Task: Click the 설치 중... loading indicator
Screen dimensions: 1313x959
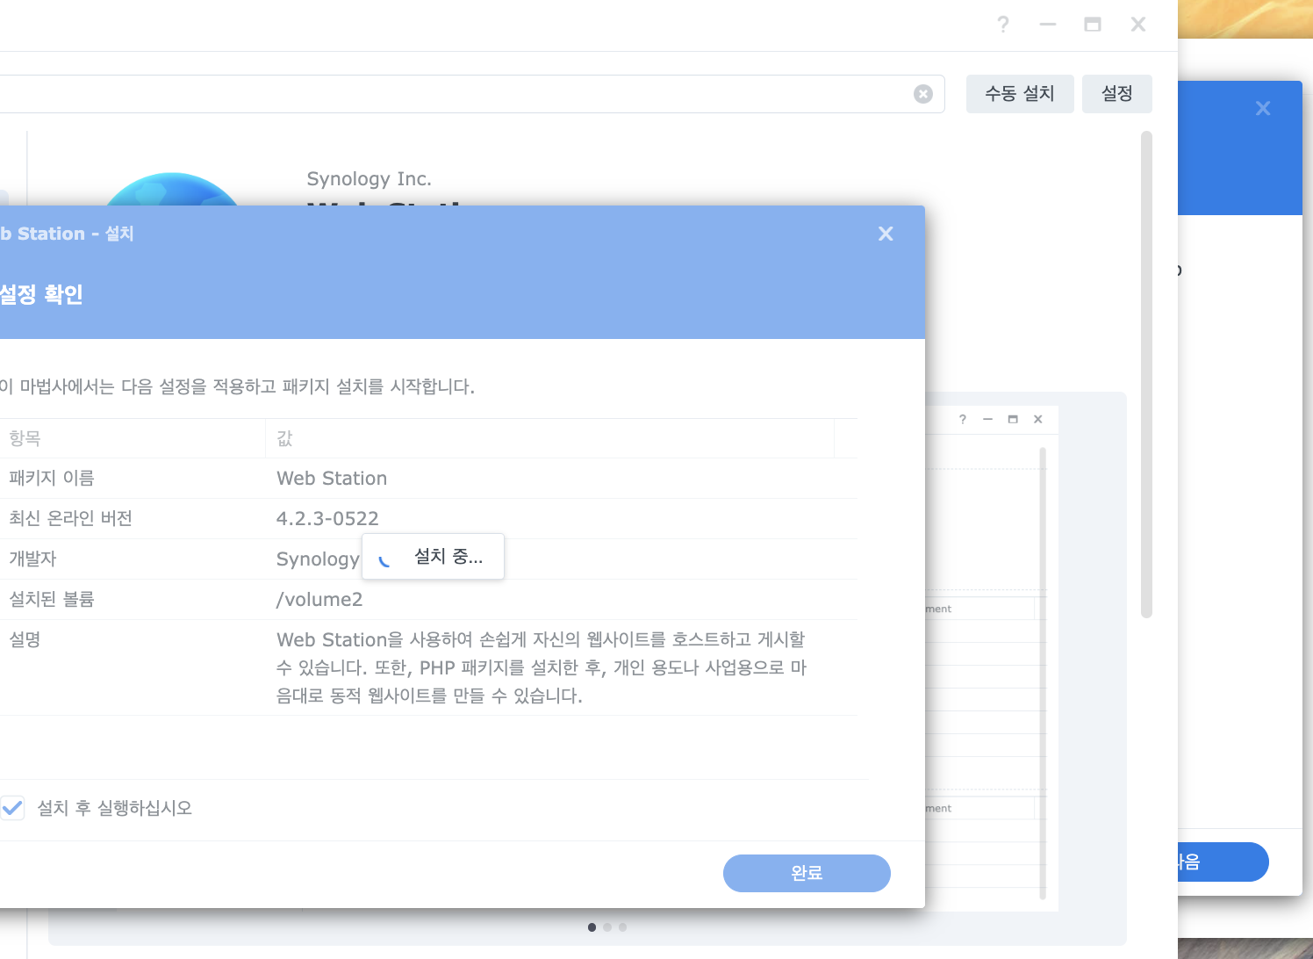Action: (433, 557)
